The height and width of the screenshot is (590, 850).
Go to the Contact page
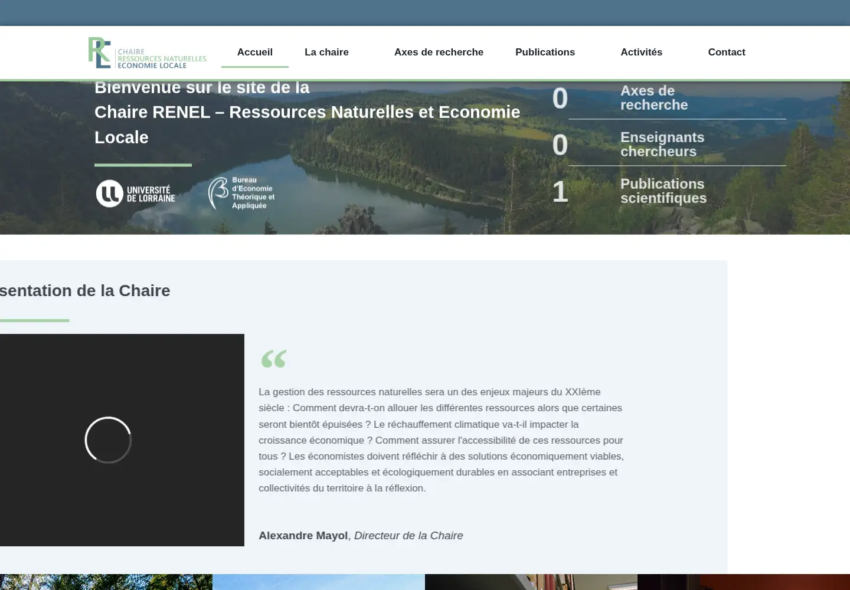point(727,52)
